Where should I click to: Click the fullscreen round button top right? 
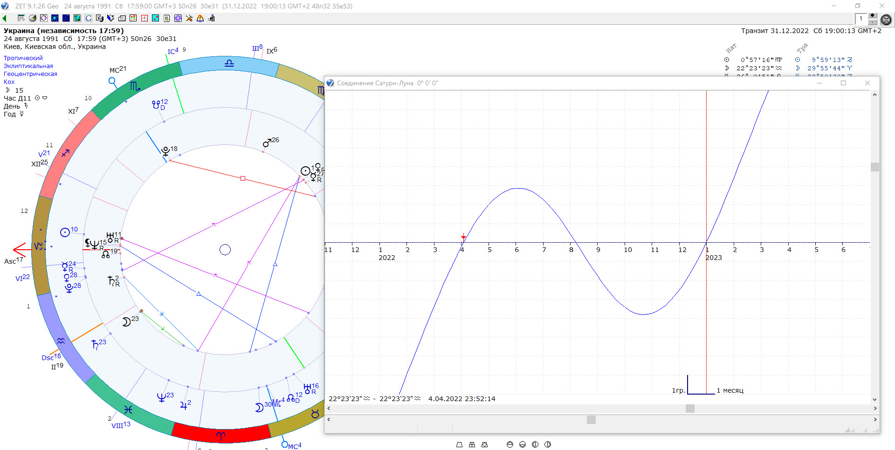[x=886, y=19]
